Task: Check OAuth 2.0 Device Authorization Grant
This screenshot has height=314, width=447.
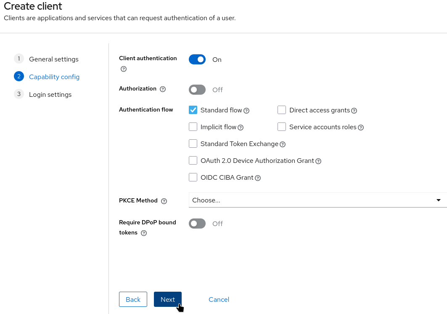Action: (x=193, y=160)
